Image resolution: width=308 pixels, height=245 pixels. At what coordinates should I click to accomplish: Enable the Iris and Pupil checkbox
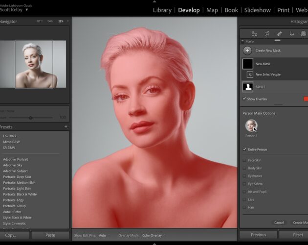tap(244, 192)
